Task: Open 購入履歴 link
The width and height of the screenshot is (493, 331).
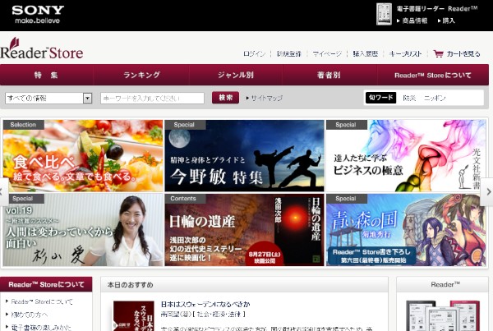Action: coord(366,53)
